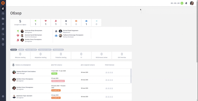Open Батный Юрий Андреевич profile
Image resolution: width=198 pixels, height=101 pixels.
pos(71,31)
